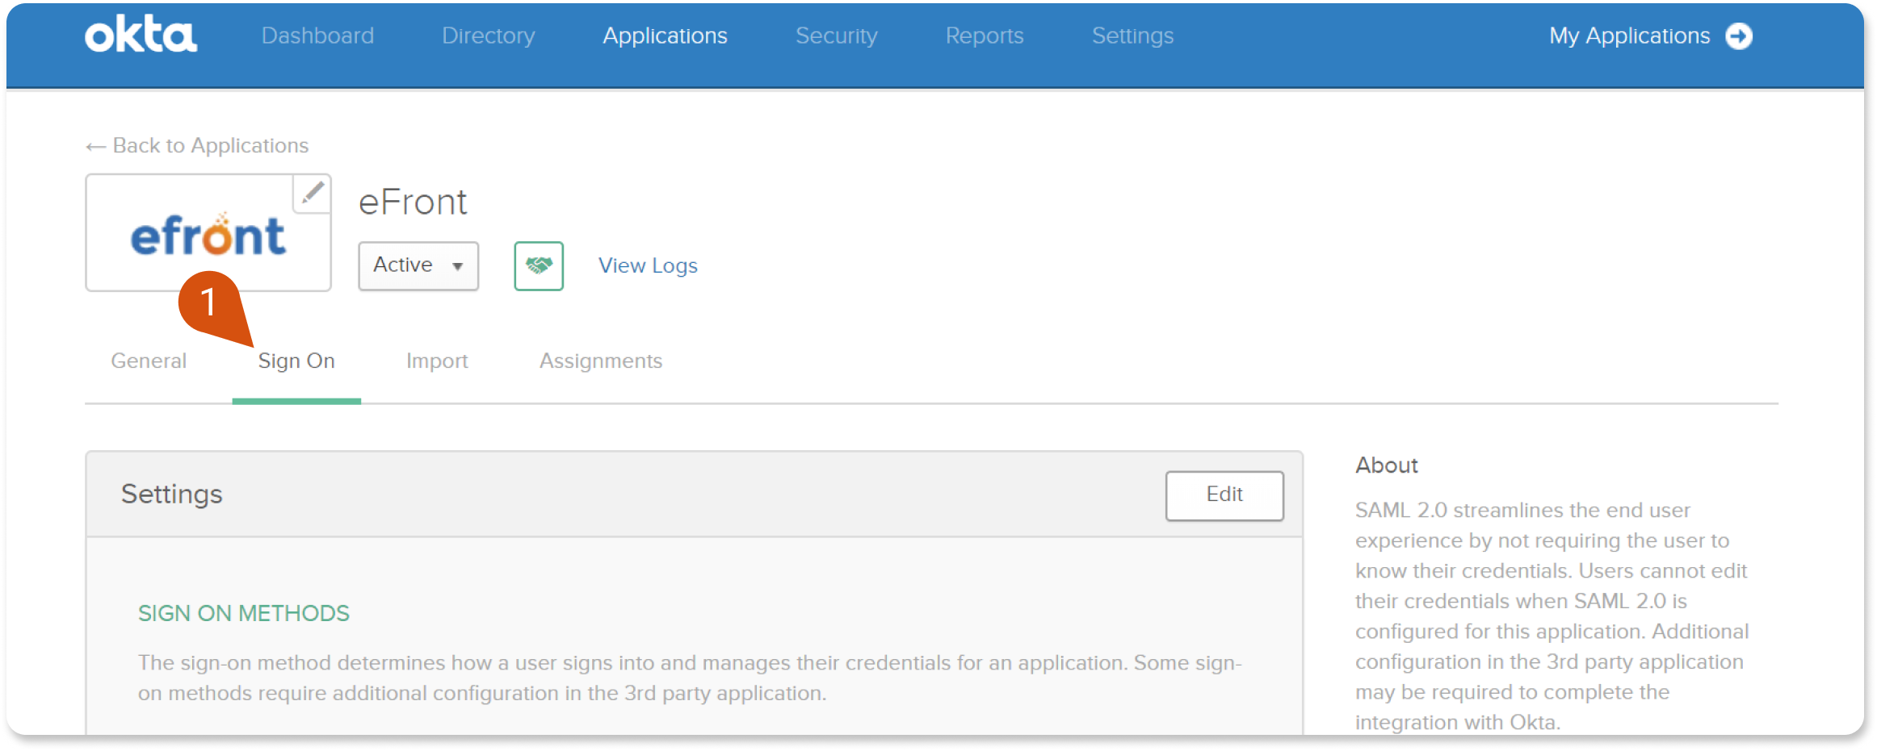Open the Directory menu

click(x=489, y=35)
